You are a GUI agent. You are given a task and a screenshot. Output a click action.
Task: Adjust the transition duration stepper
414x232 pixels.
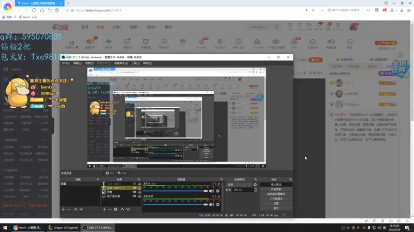pyautogui.click(x=255, y=190)
